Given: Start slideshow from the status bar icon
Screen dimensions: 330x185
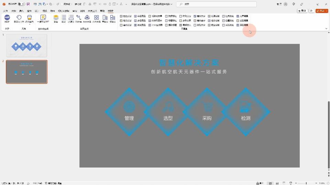Looking at the screenshot, I should coord(291,183).
